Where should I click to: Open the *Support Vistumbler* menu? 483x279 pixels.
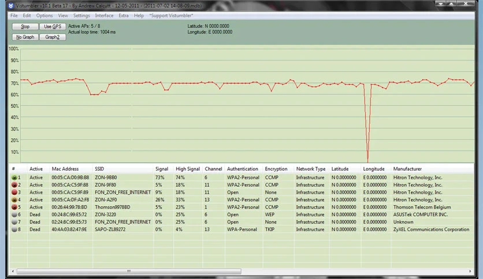tap(171, 16)
